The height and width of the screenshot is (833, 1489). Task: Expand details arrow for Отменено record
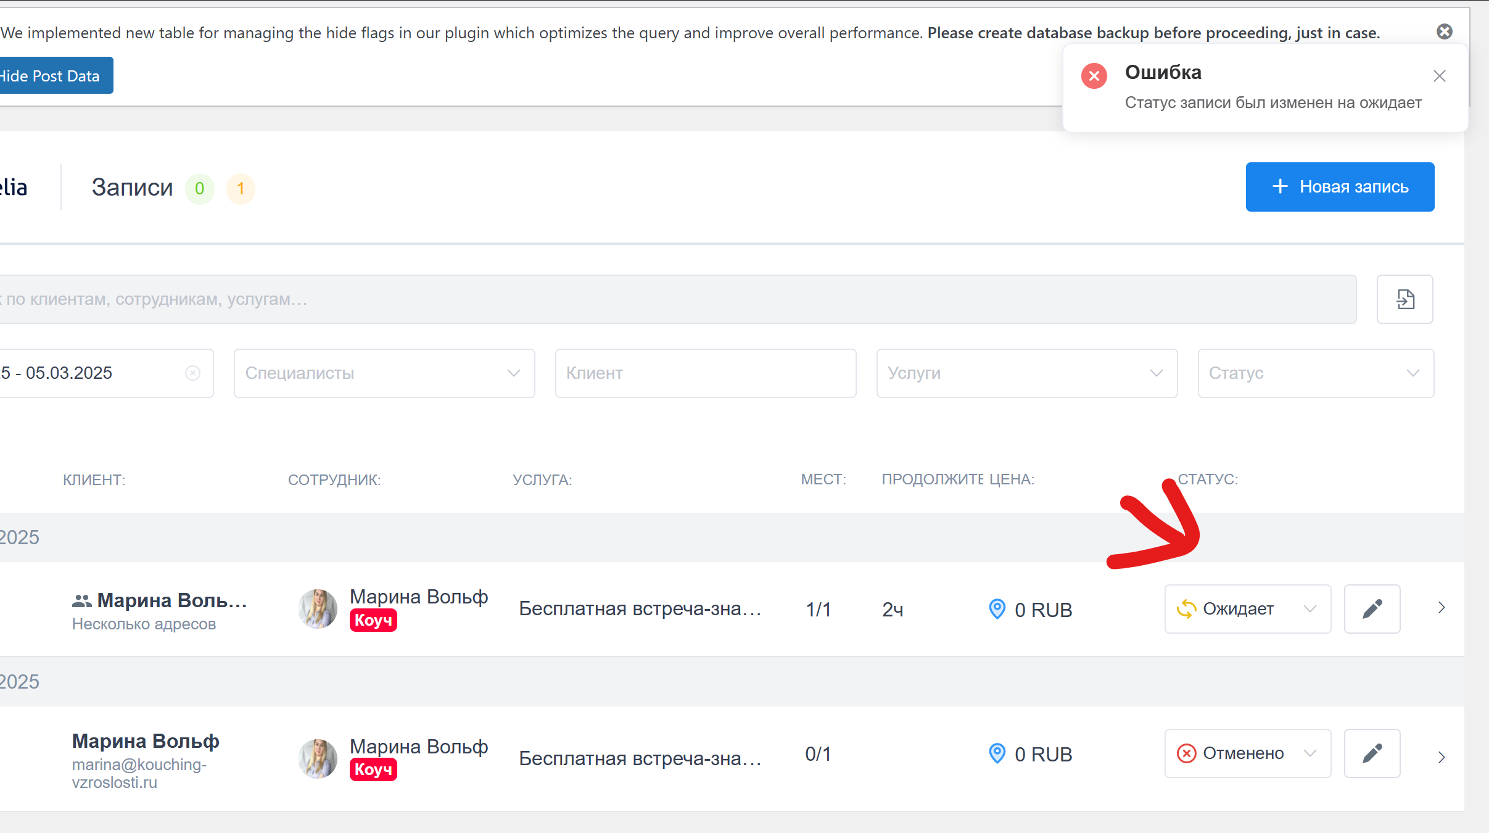(1442, 757)
